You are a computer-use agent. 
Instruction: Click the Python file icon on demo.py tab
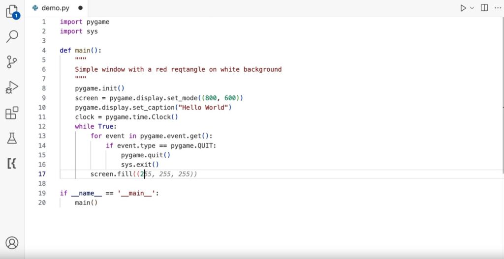35,8
